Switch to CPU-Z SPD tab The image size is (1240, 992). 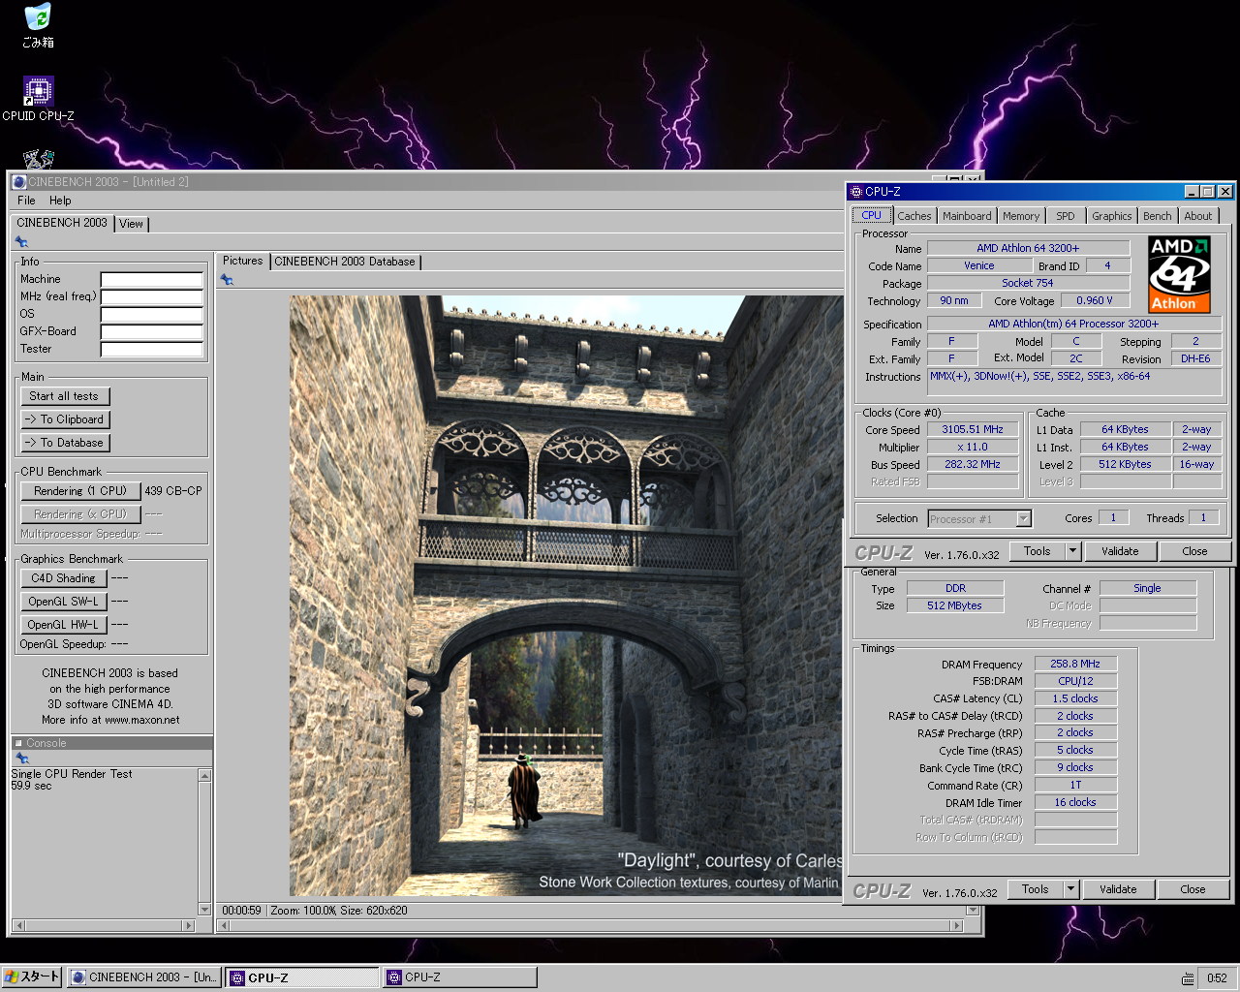[1066, 216]
